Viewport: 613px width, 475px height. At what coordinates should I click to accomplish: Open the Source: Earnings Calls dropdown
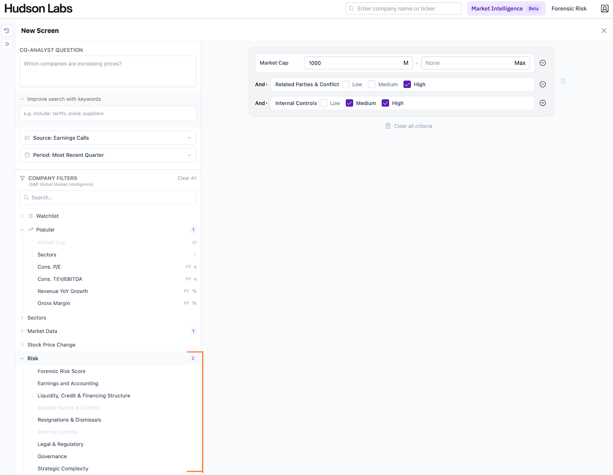[108, 138]
